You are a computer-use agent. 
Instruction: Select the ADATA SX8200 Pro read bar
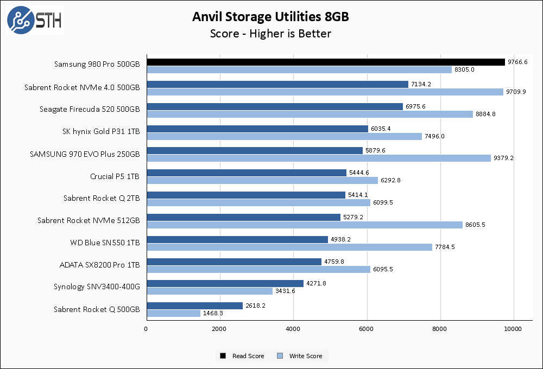[x=233, y=262]
